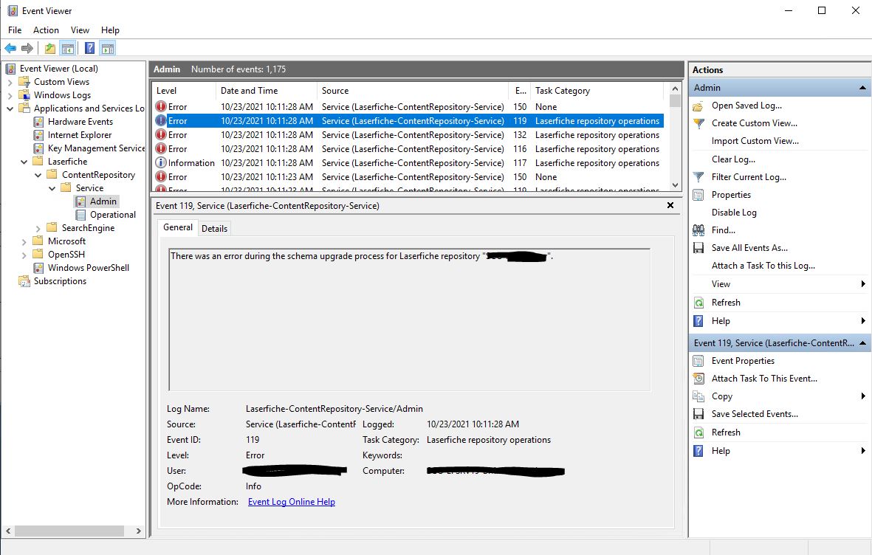Viewport: 872px width, 555px height.
Task: Click the Up One Level folder icon
Action: coord(49,49)
